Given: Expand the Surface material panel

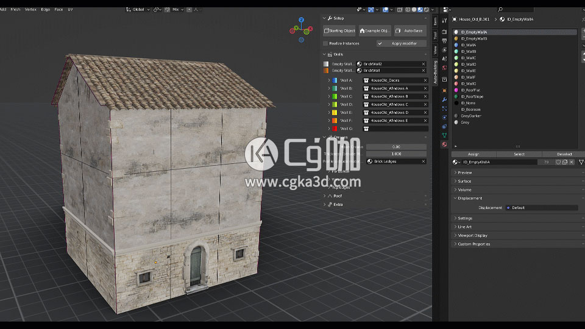Looking at the screenshot, I should click(x=464, y=181).
